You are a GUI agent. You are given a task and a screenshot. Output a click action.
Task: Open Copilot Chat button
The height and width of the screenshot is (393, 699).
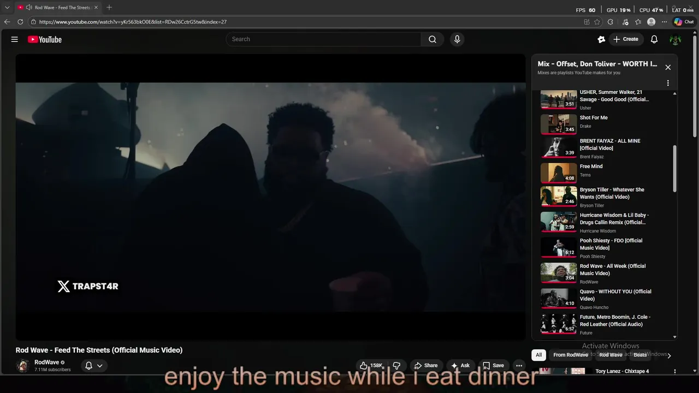tap(684, 22)
